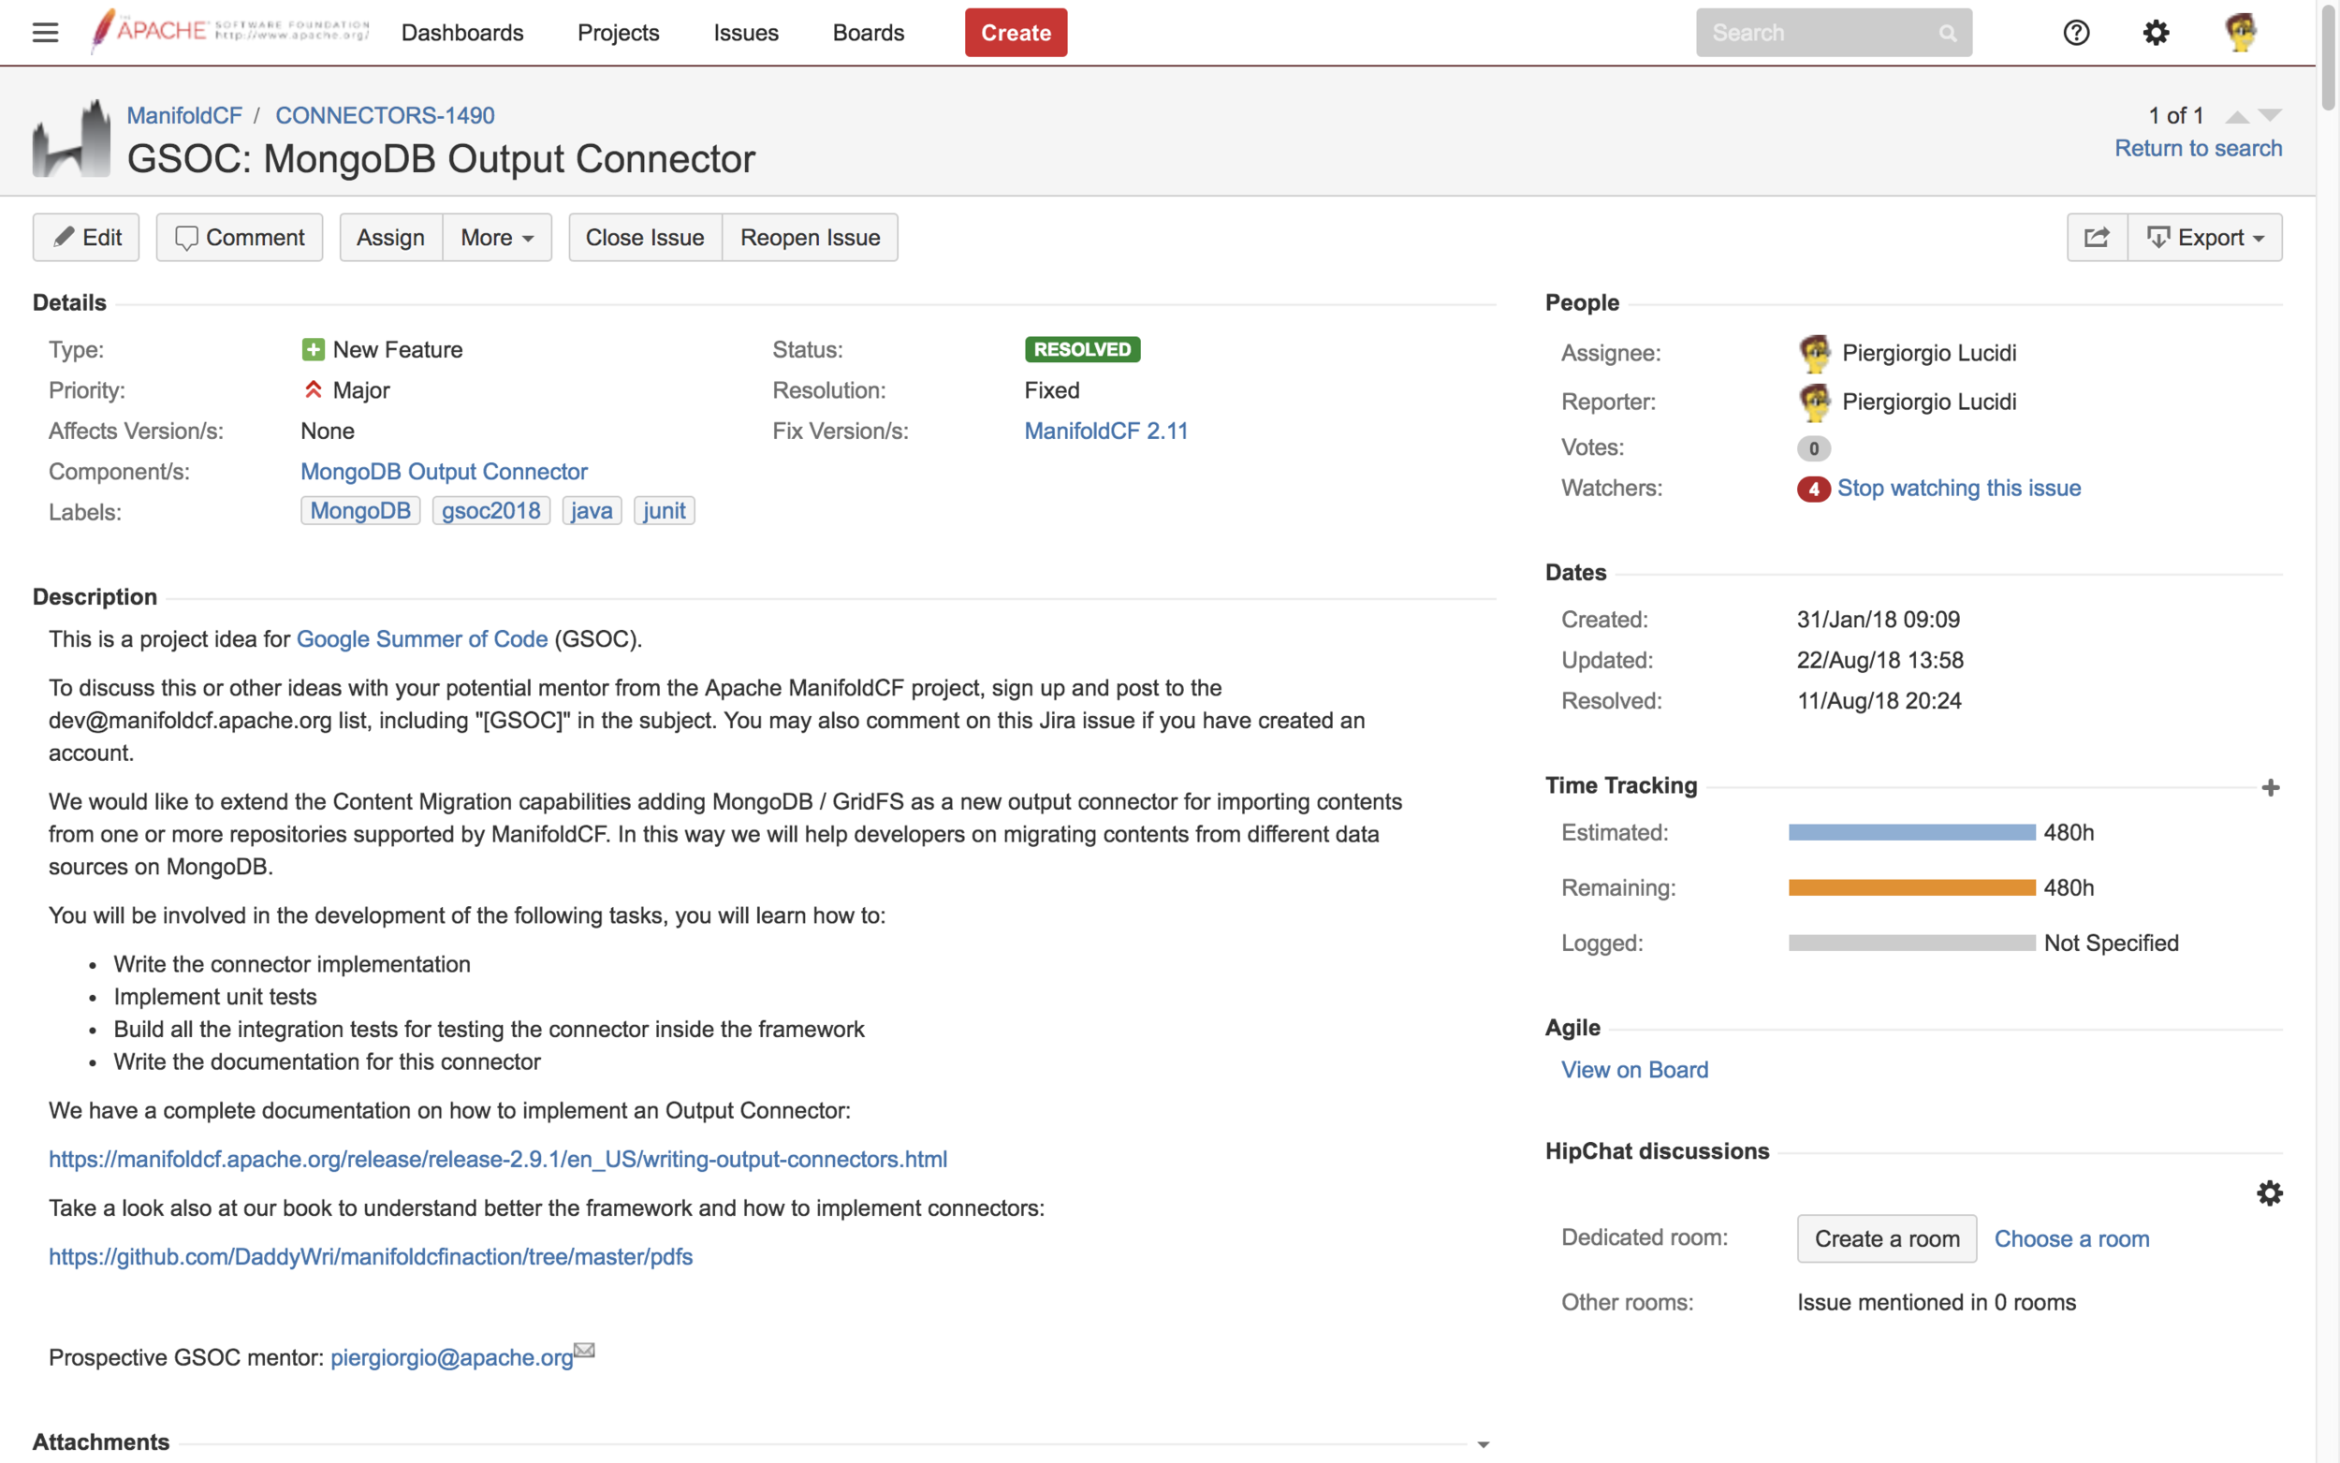Click the Choose a room link
This screenshot has width=2340, height=1463.
[x=2071, y=1238]
